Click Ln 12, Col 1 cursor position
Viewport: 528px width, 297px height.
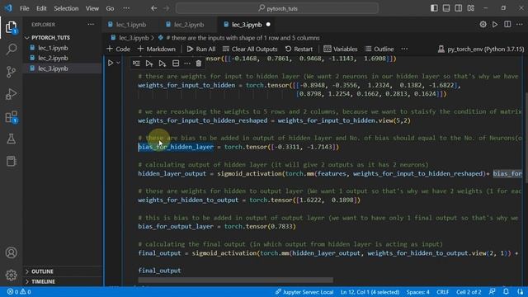point(370,292)
